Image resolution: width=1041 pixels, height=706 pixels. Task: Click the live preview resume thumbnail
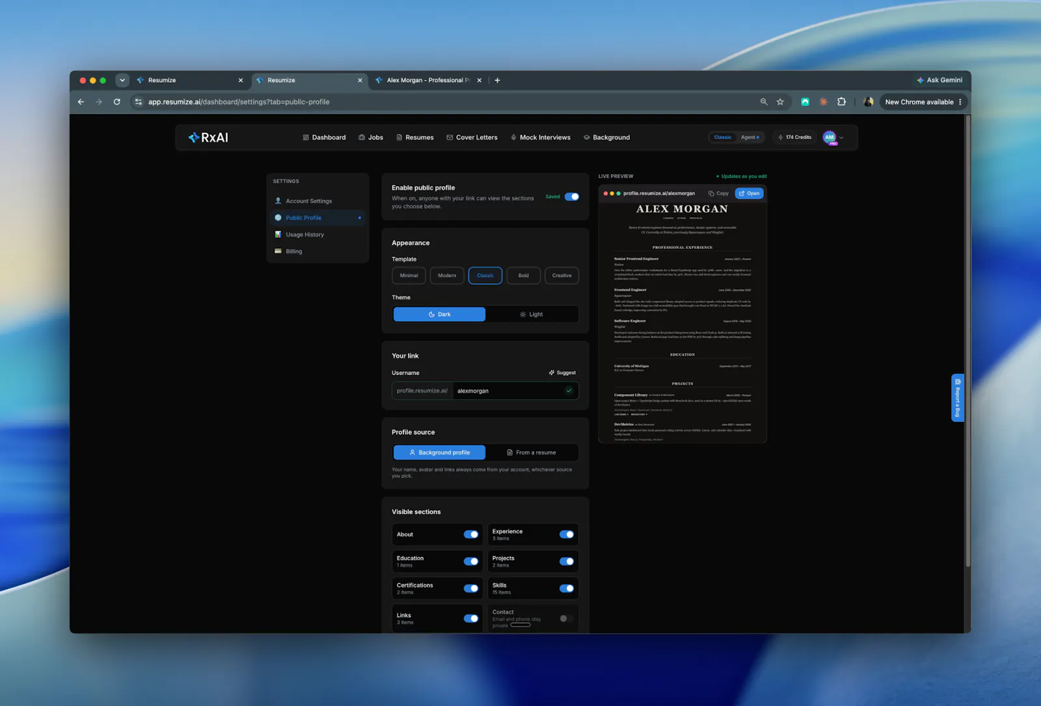[x=683, y=322]
